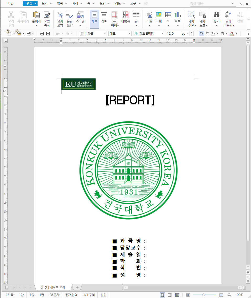
Task: Click the 찾기 (Find) binoculars icon
Action: click(x=217, y=15)
